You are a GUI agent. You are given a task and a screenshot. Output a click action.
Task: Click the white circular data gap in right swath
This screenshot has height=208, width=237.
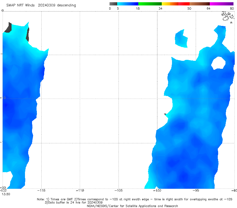coord(218,63)
